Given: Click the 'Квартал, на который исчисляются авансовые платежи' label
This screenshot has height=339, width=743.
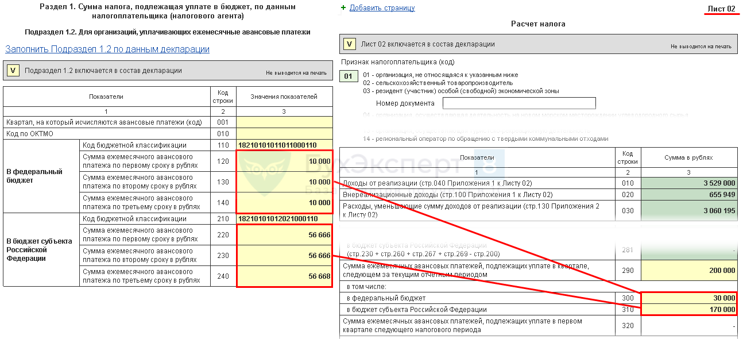Looking at the screenshot, I should coord(103,122).
